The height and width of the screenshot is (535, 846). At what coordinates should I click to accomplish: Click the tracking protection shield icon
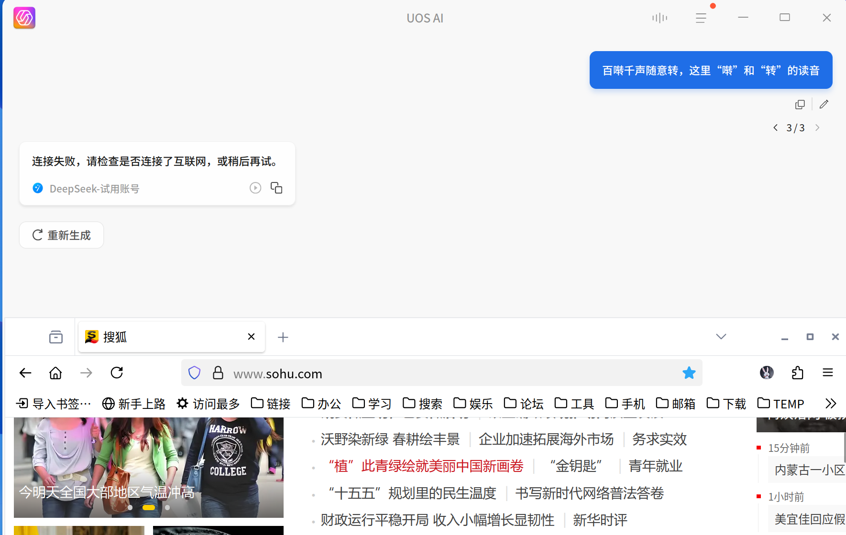[194, 373]
